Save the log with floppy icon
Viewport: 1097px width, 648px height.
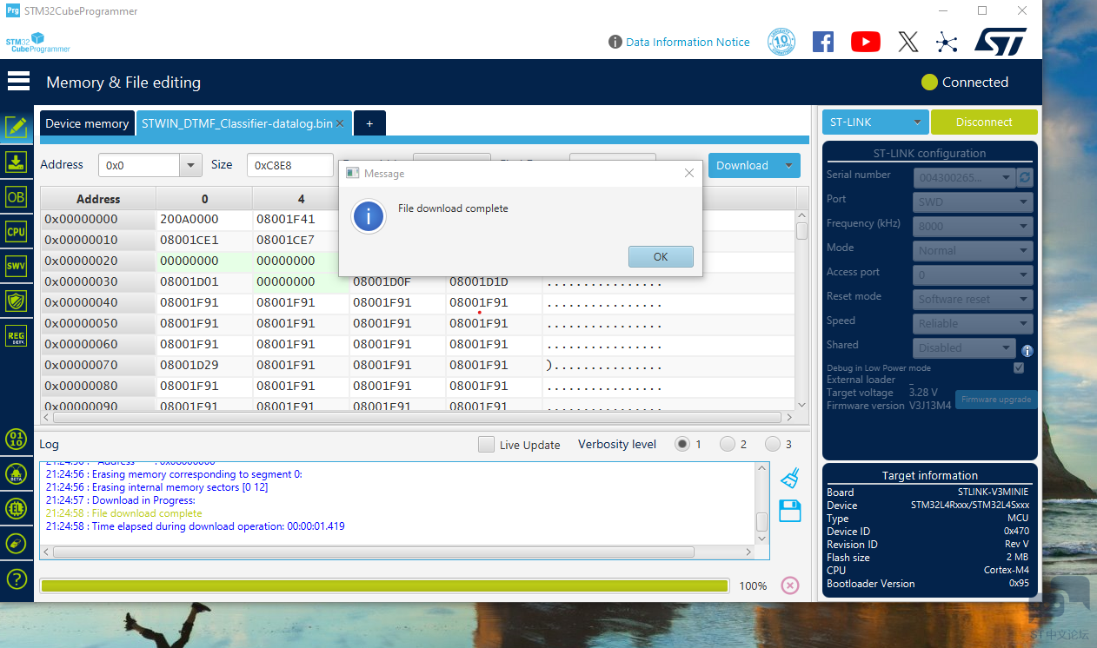click(x=789, y=511)
